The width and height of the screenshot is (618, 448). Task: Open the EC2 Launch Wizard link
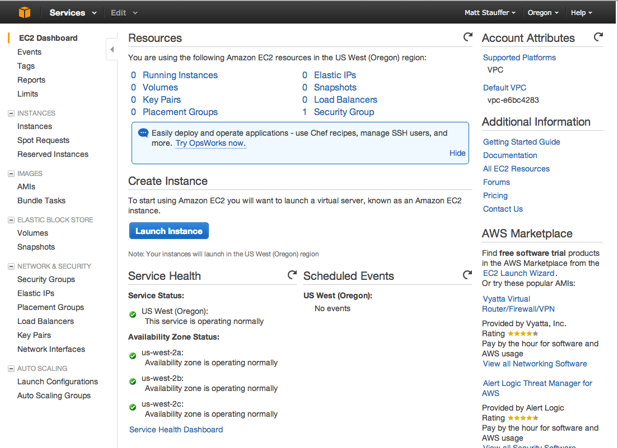(x=519, y=273)
